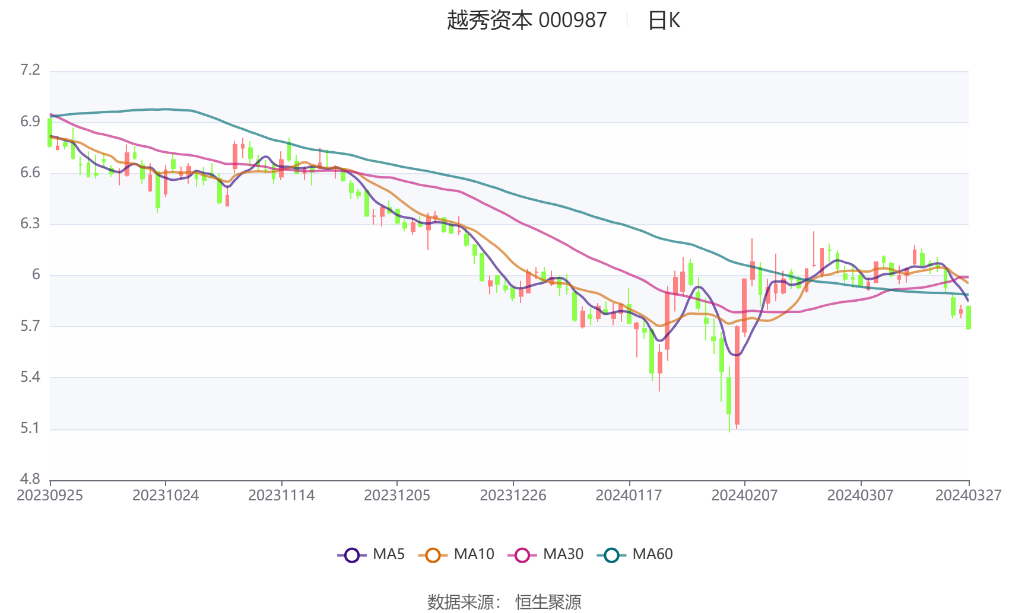Click the 20231114 date axis label
Screen dimensions: 1009x613
point(281,496)
